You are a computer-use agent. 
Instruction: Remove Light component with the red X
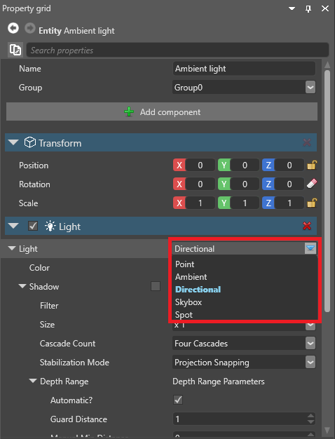[x=307, y=226]
